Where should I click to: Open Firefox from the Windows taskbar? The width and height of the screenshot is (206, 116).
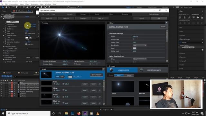click(79, 113)
